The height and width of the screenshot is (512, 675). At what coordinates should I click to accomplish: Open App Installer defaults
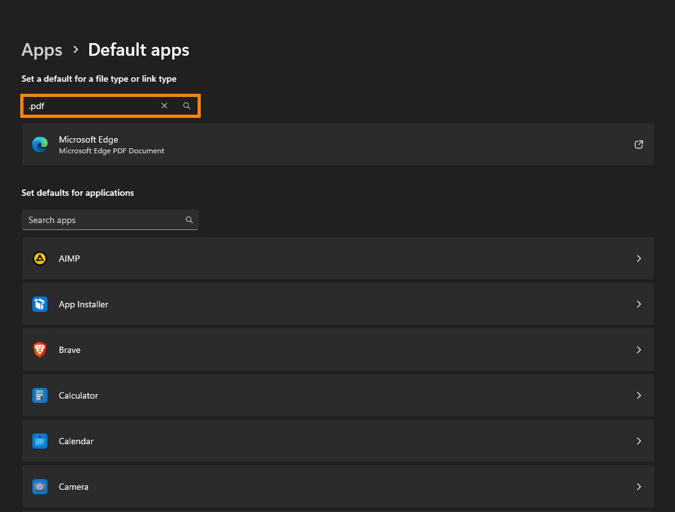(338, 304)
